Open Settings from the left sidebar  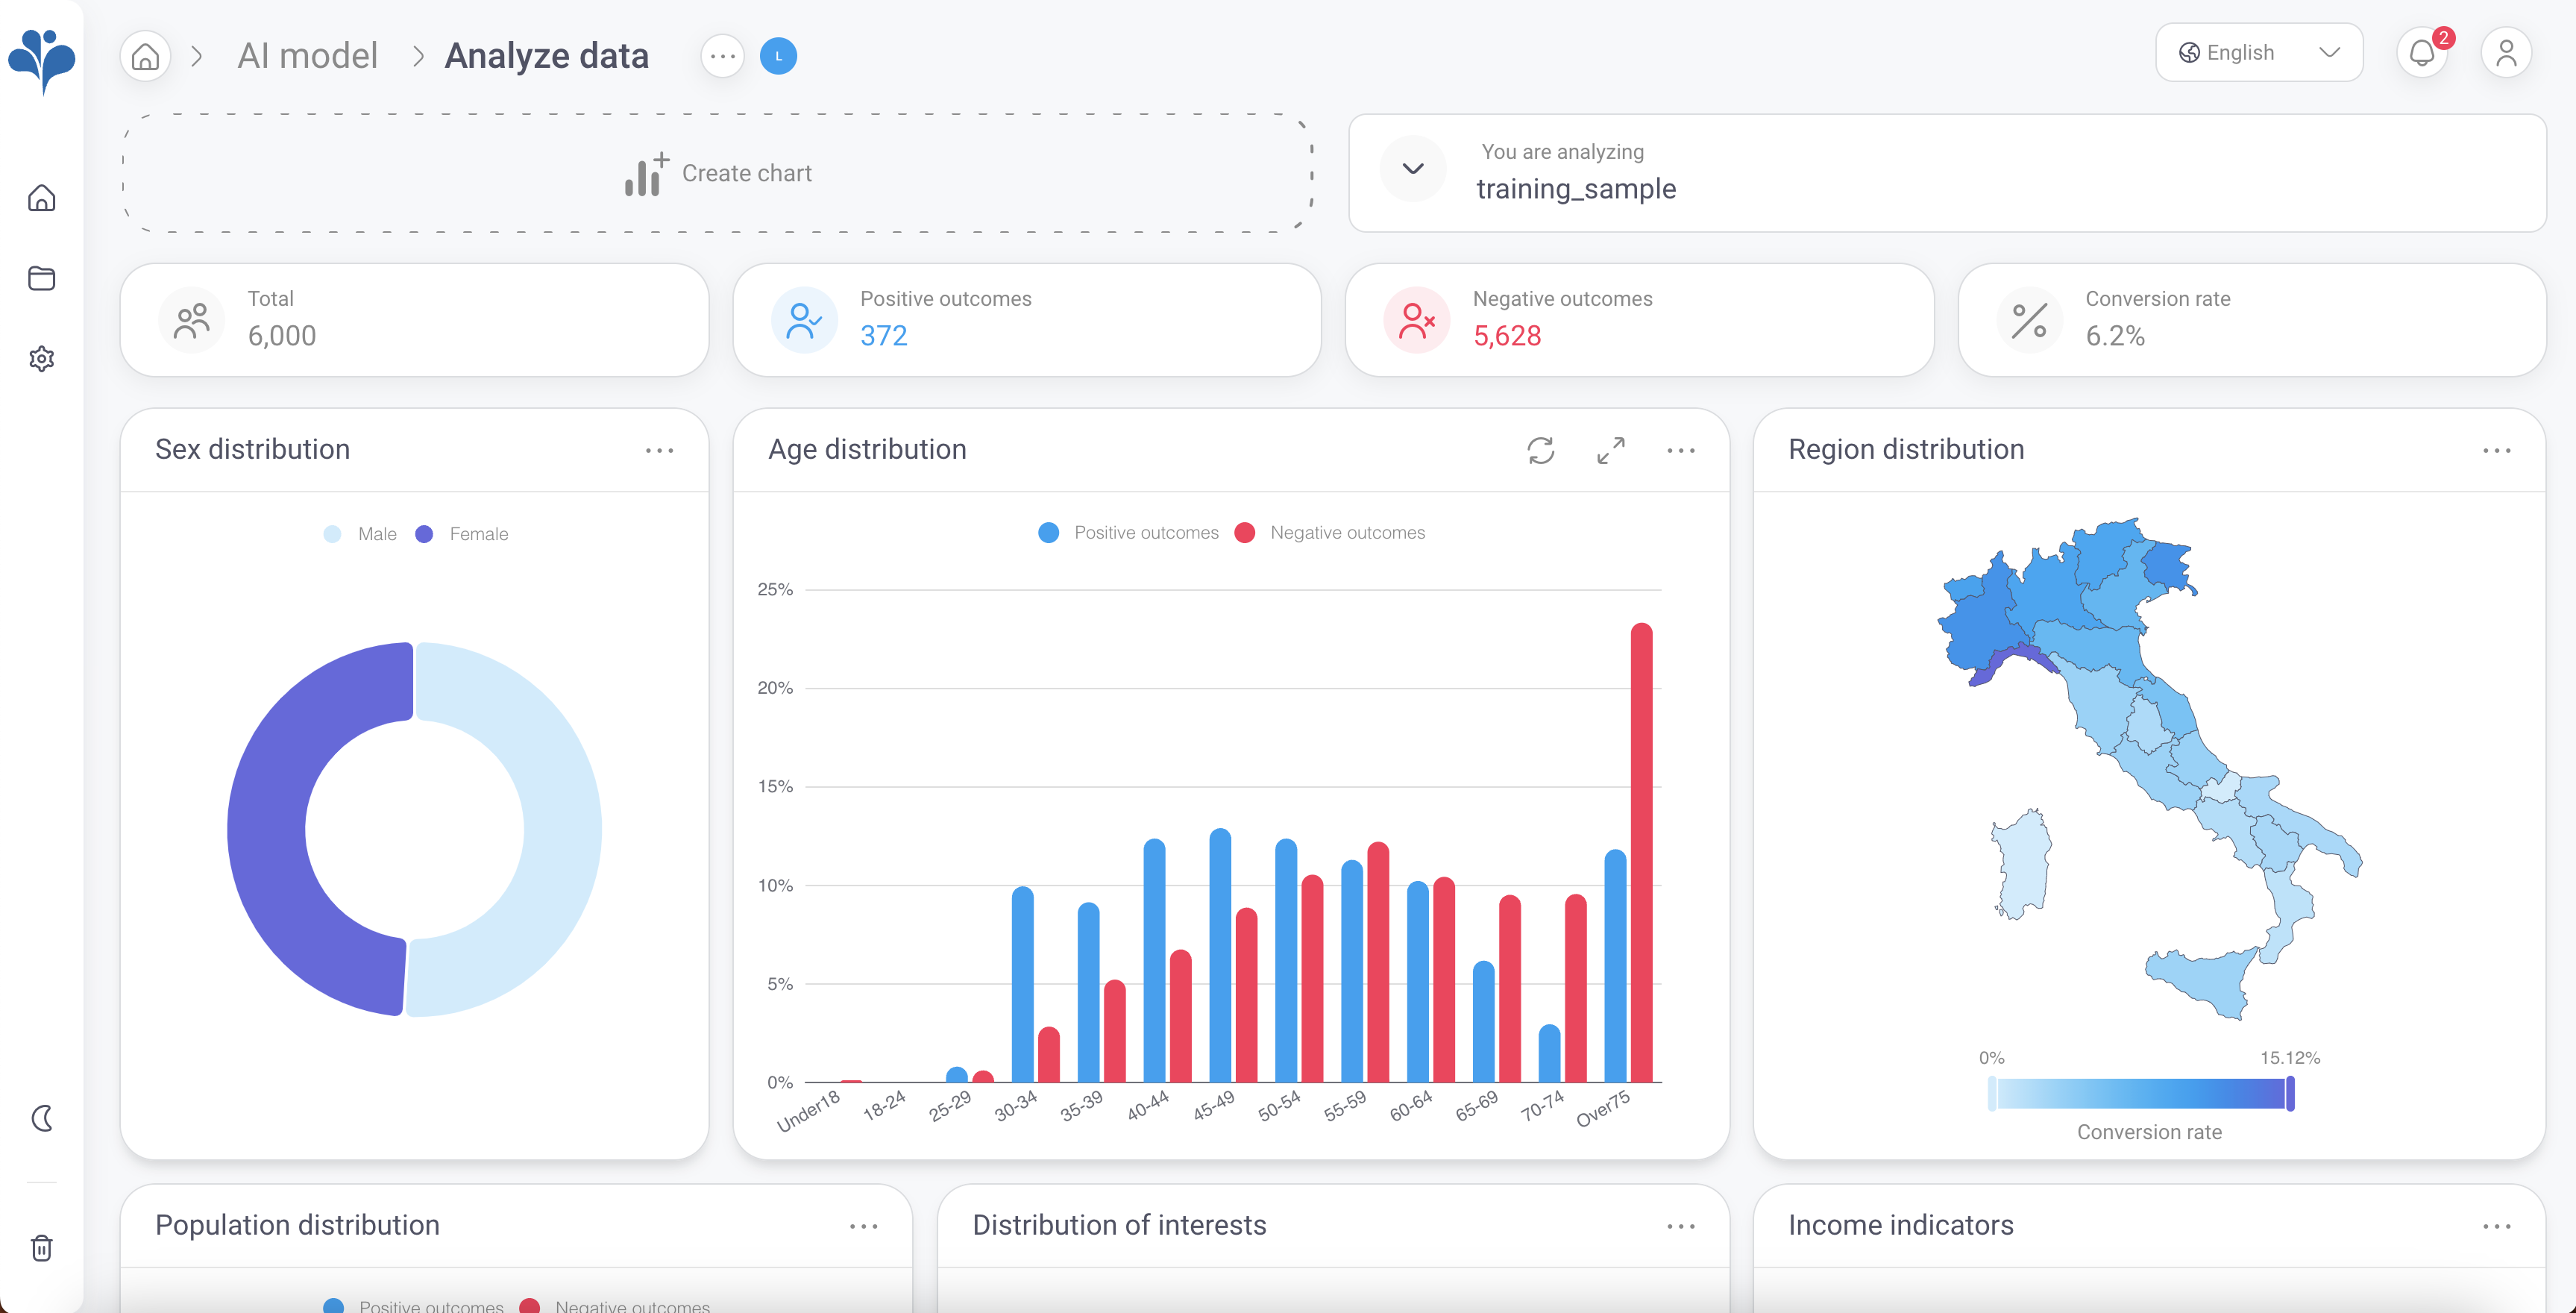(x=42, y=359)
